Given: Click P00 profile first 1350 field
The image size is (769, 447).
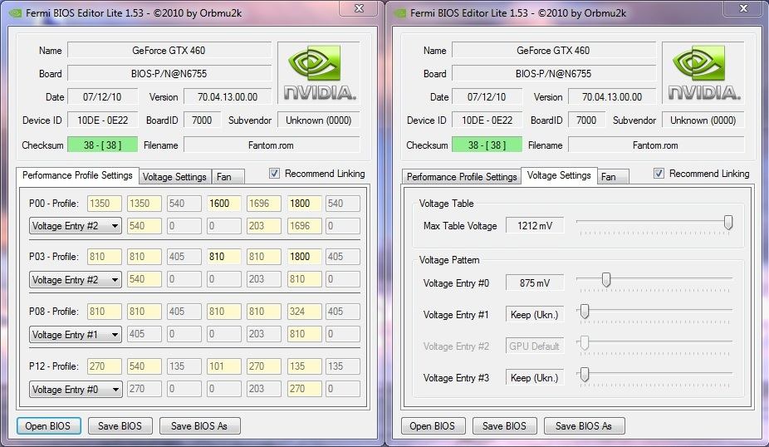Looking at the screenshot, I should coord(105,203).
